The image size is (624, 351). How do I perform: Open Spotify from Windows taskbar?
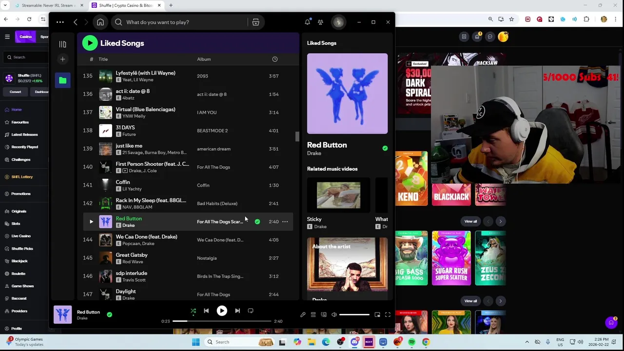[x=411, y=342]
